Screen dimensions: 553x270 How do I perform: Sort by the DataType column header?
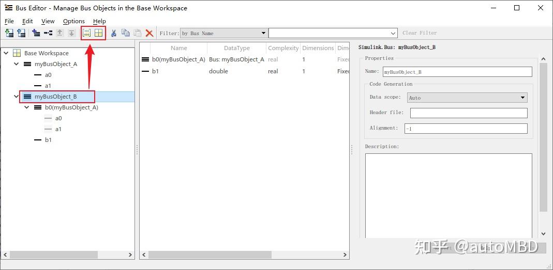pyautogui.click(x=236, y=48)
